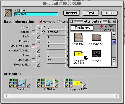Open the Mass animation graph icon
This screenshot has height=104, width=125.
click(x=38, y=55)
